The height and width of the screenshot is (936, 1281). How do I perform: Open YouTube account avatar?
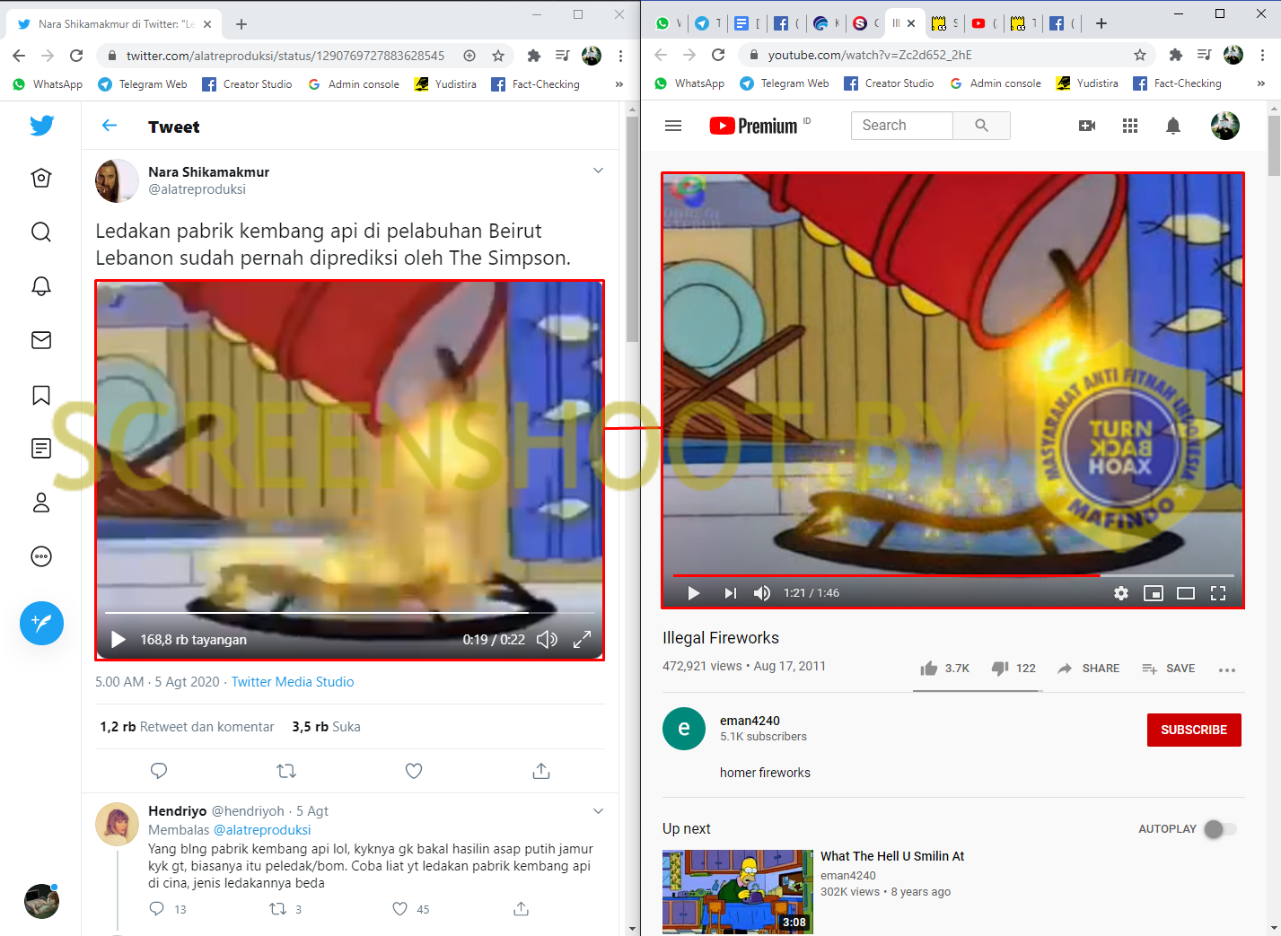(1225, 126)
